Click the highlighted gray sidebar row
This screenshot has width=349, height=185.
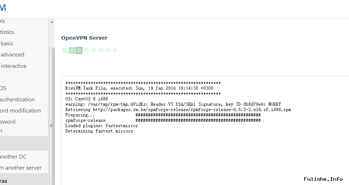[24, 143]
